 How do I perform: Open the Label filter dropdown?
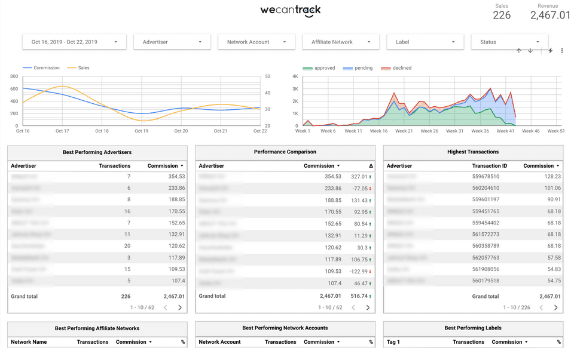425,42
